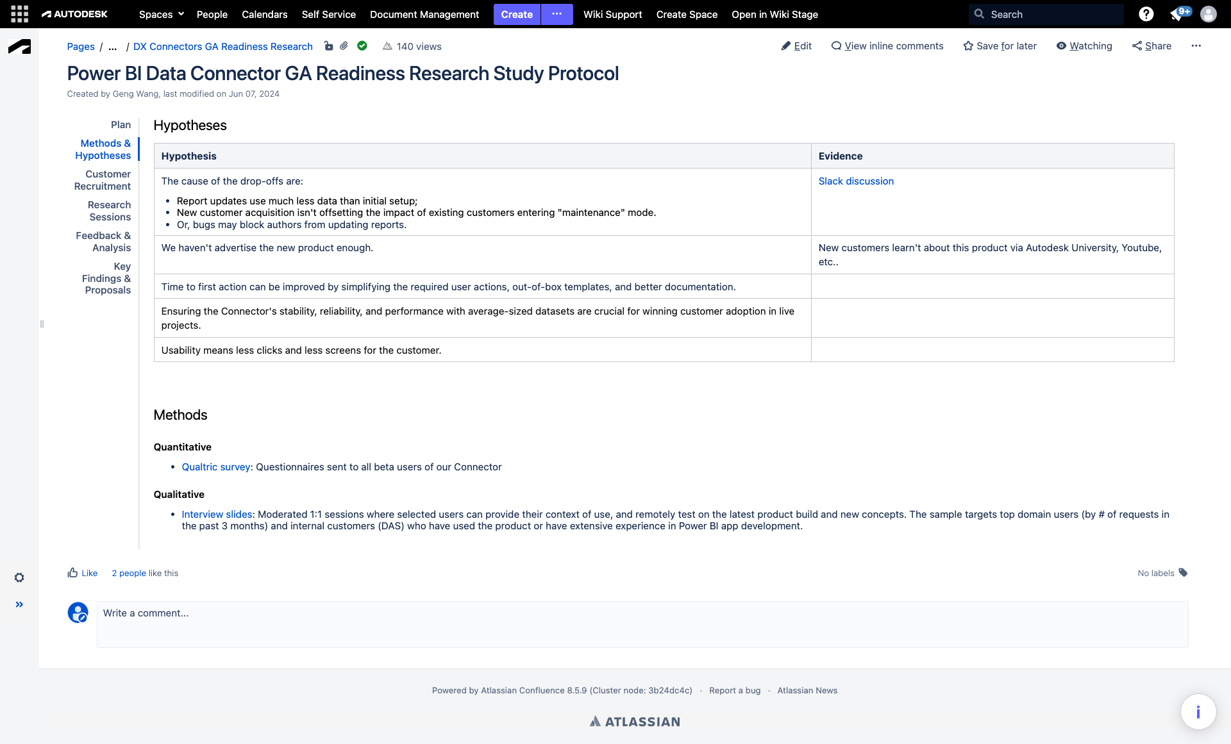
Task: Click the Share button
Action: pos(1151,46)
